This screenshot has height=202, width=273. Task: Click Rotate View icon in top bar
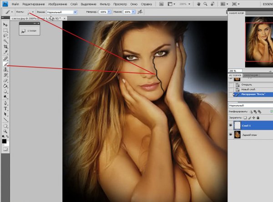[212, 4]
